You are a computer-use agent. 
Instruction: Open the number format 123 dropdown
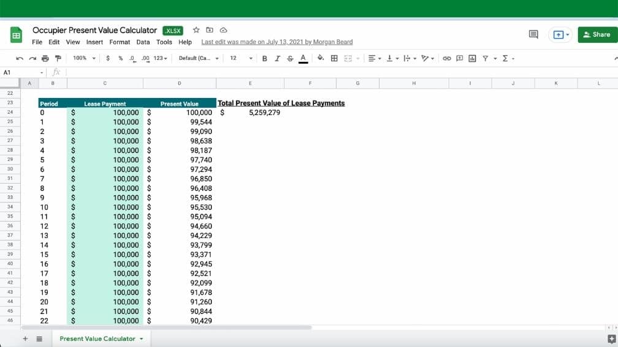coord(161,58)
